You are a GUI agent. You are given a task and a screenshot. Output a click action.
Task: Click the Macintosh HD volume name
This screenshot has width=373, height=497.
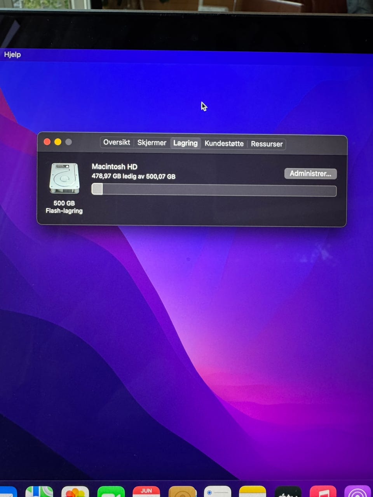click(x=115, y=167)
